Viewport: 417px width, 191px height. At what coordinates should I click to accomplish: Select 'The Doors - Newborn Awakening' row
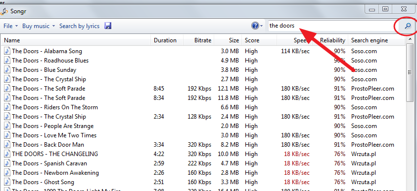coord(203,173)
